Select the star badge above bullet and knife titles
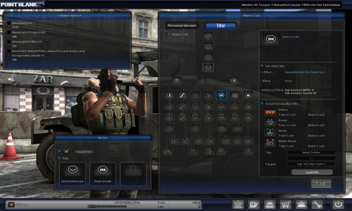The image size is (352, 211). point(177,80)
